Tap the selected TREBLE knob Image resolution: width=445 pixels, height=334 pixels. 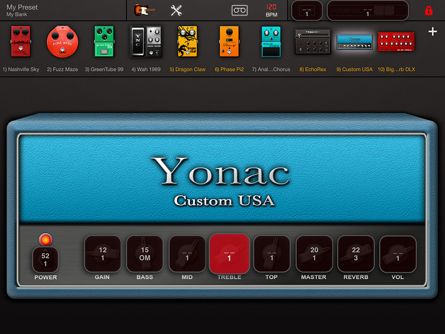tap(229, 254)
